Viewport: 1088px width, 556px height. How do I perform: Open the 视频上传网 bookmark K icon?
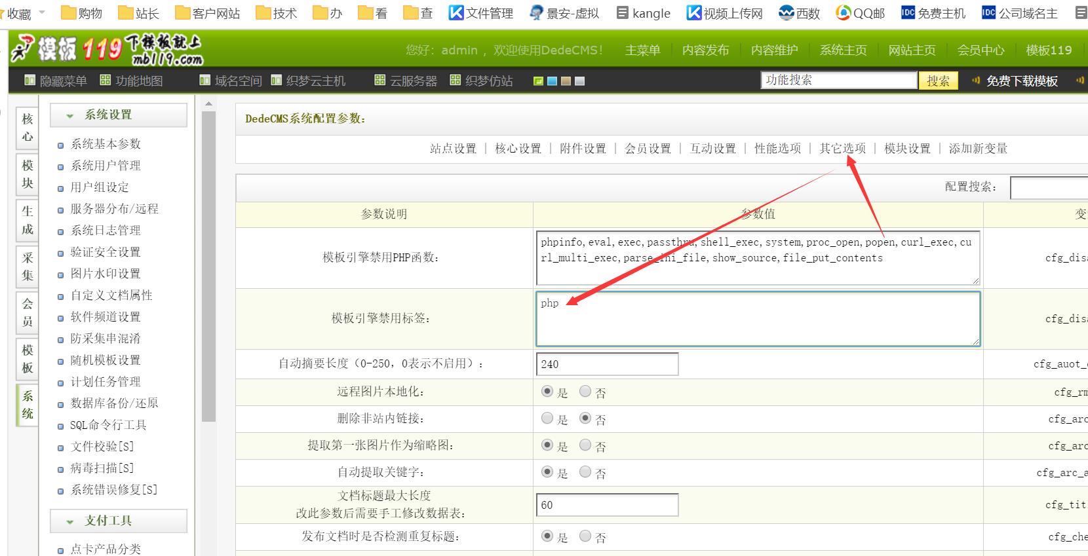pos(693,12)
